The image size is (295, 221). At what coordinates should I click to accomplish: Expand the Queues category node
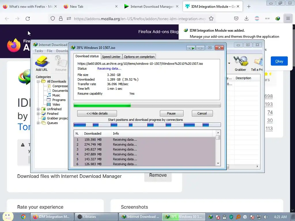[x=38, y=123]
